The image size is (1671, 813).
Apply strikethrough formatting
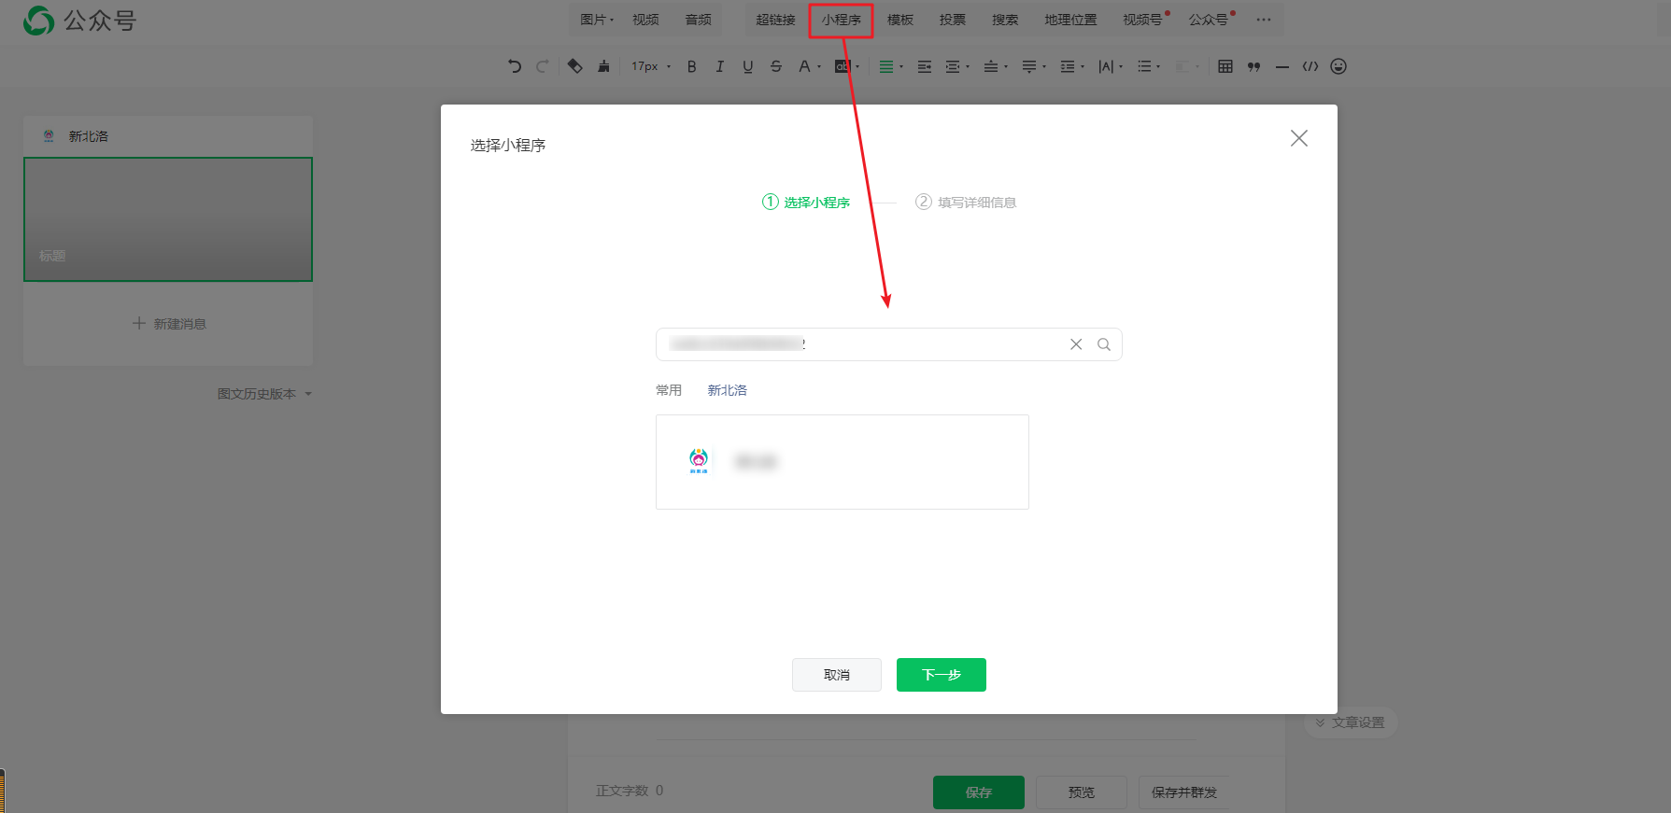pos(775,66)
